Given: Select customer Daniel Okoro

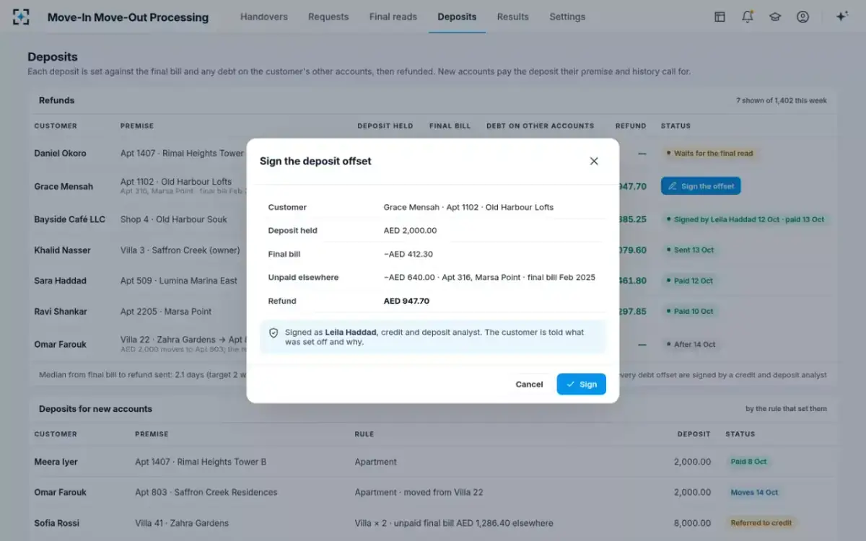Looking at the screenshot, I should point(60,153).
